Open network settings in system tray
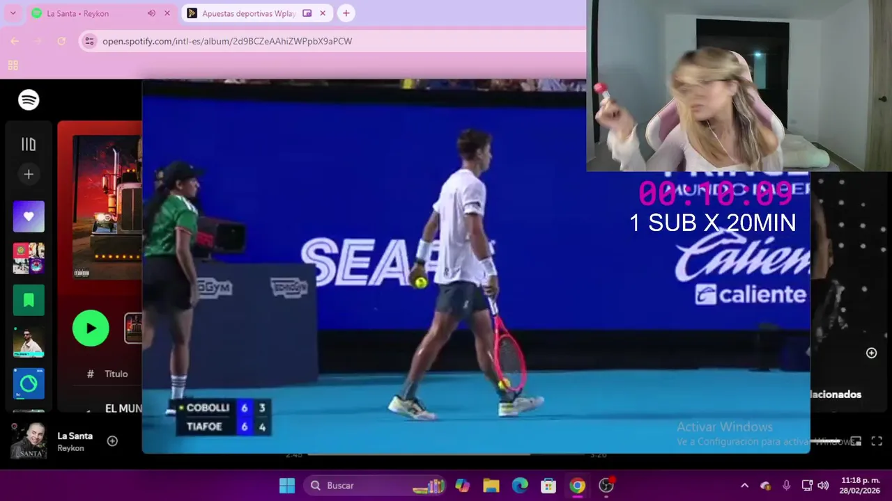892x501 pixels. tap(807, 486)
